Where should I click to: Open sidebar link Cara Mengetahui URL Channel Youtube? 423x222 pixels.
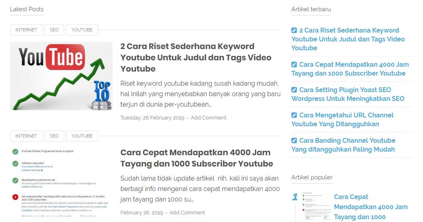coord(342,119)
